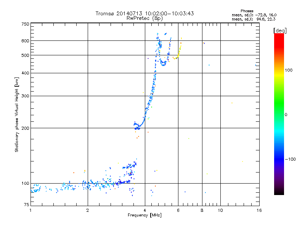
Task: Click the y-axis label 'Stationary phase Virtual Height [km]'
Action: coord(17,115)
